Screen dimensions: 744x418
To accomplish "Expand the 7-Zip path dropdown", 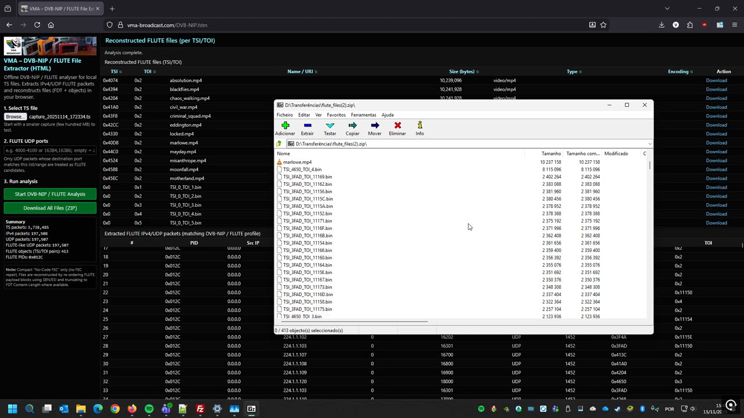I will pos(649,143).
